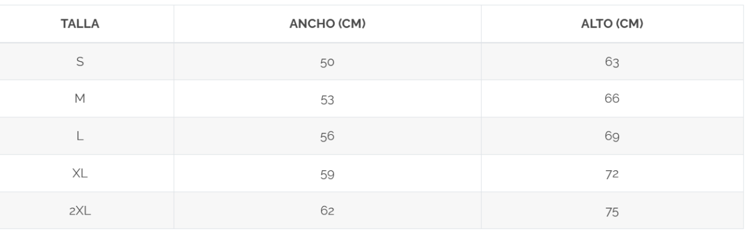The width and height of the screenshot is (748, 232).
Task: Select the L size cell
Action: [80, 137]
